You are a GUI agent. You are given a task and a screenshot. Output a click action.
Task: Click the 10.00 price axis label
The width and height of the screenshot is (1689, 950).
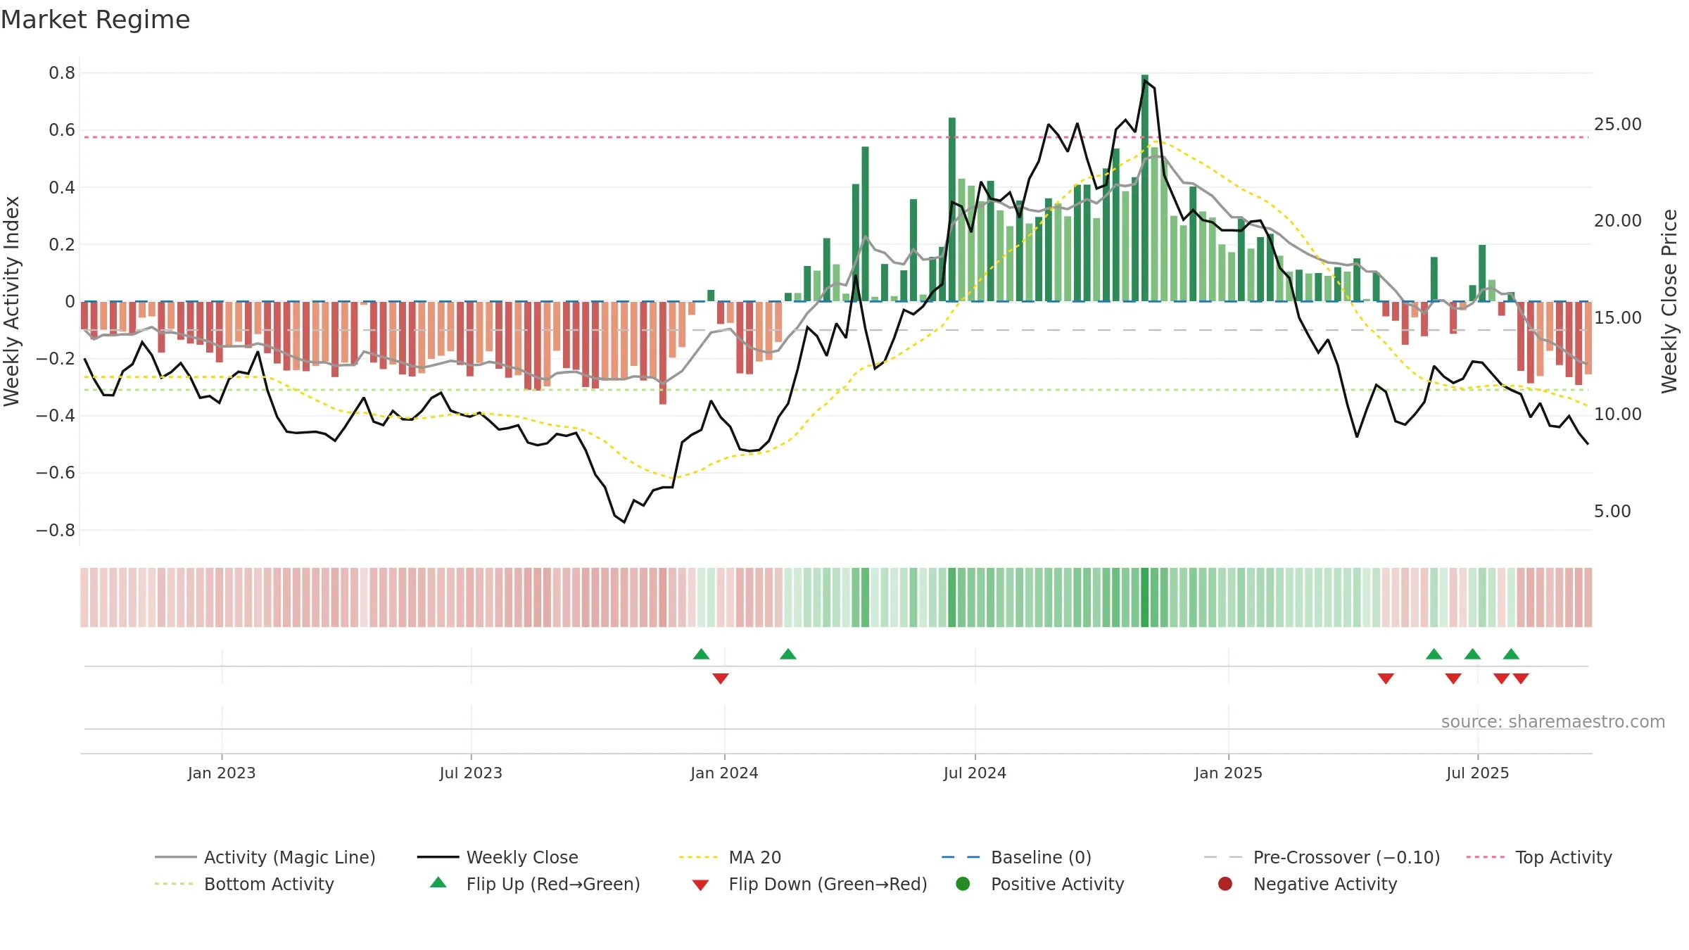1617,414
